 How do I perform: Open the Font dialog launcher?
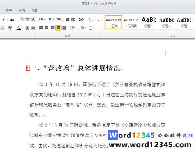pyautogui.click(x=35, y=36)
